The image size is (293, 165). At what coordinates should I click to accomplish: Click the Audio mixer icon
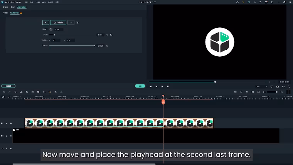pyautogui.click(x=253, y=92)
